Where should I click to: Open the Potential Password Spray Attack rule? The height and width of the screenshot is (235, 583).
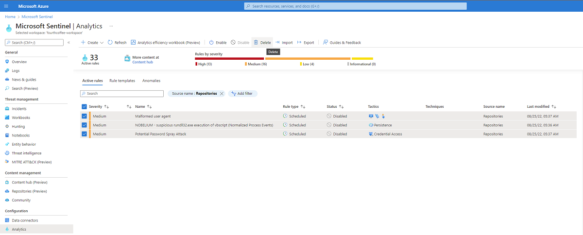(x=160, y=134)
